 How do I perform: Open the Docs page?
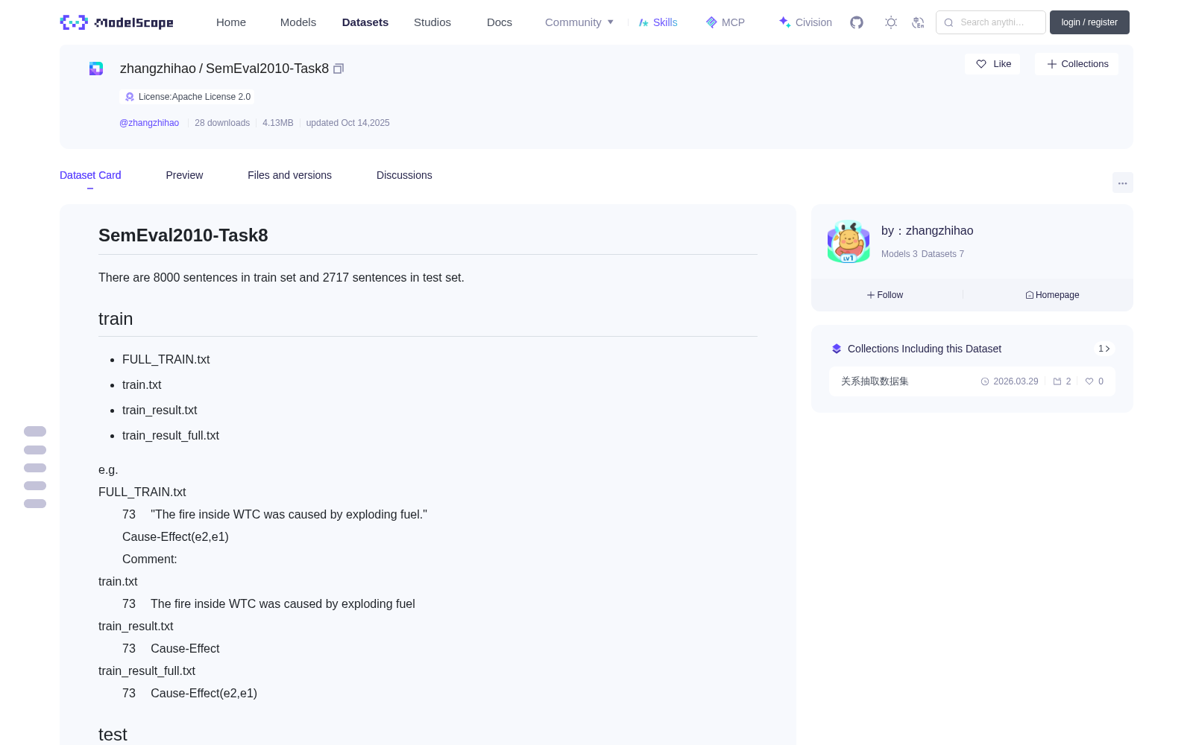[x=500, y=22]
